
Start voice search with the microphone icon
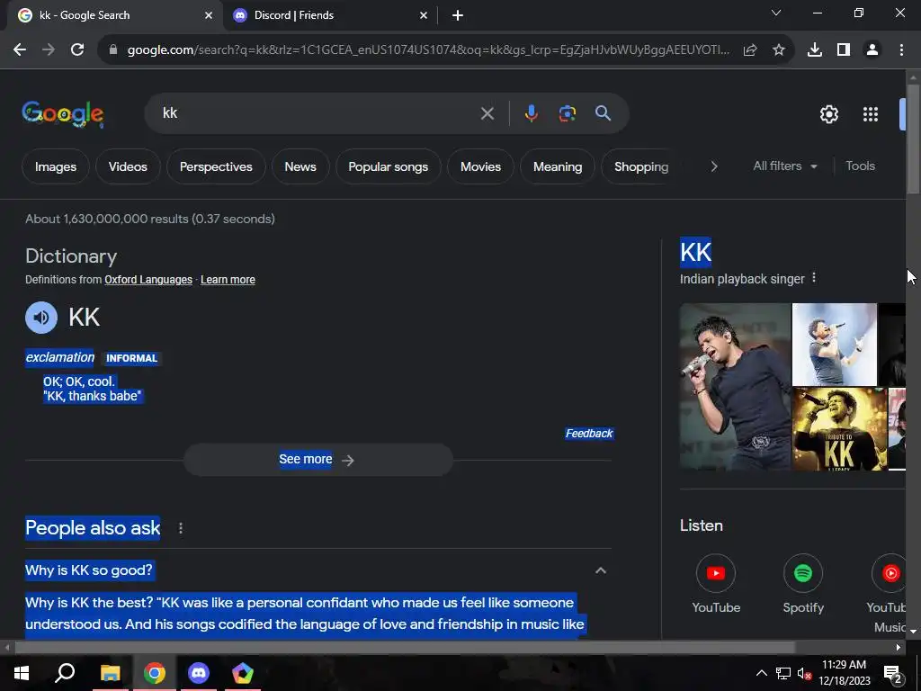point(531,112)
